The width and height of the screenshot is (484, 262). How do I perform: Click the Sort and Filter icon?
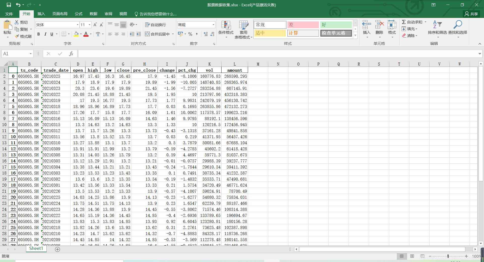tap(437, 25)
